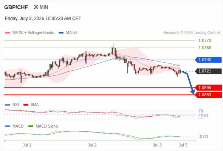
Task: Click the pink MA 20 legend swatch
Action: 8,33
